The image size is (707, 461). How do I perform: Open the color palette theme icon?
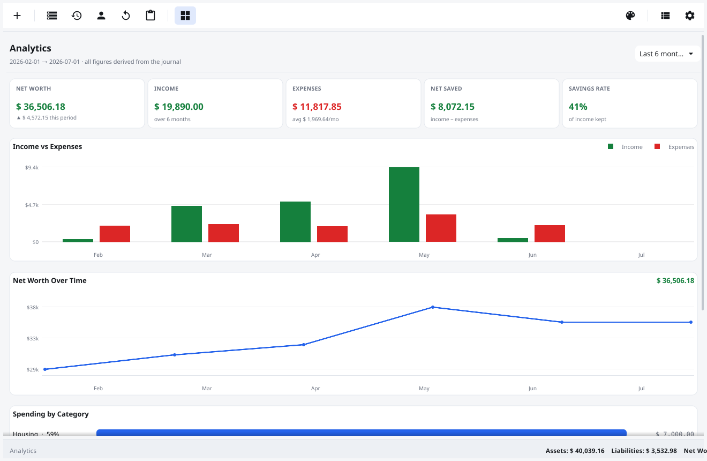click(630, 16)
